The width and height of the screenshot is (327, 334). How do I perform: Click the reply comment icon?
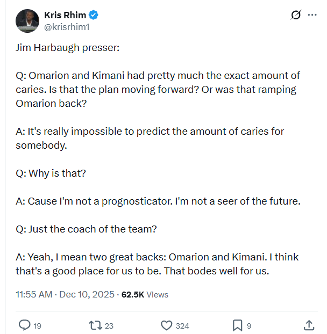click(25, 325)
